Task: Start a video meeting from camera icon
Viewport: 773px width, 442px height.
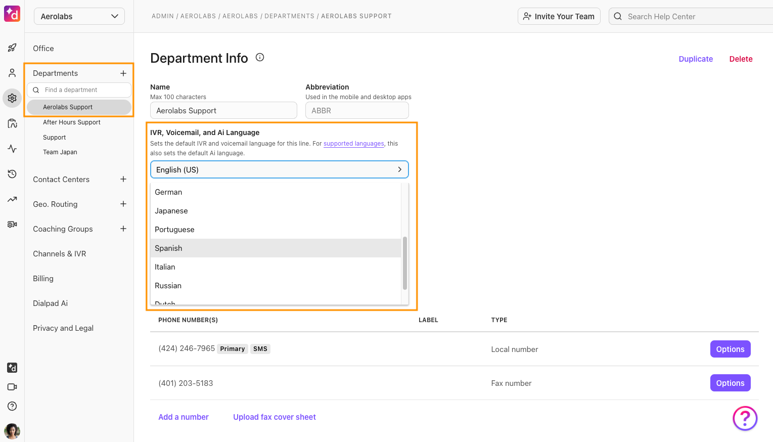Action: click(12, 387)
